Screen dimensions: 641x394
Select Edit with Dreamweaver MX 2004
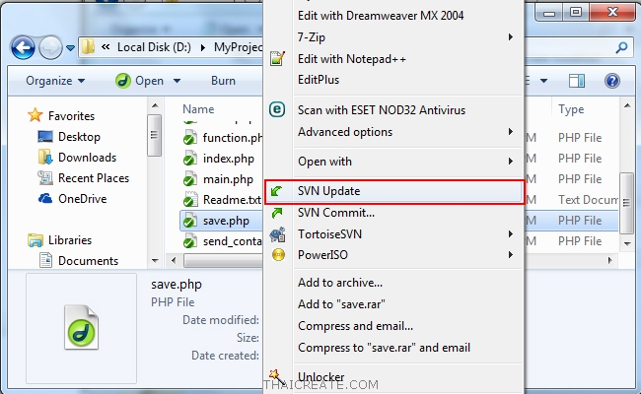click(381, 16)
